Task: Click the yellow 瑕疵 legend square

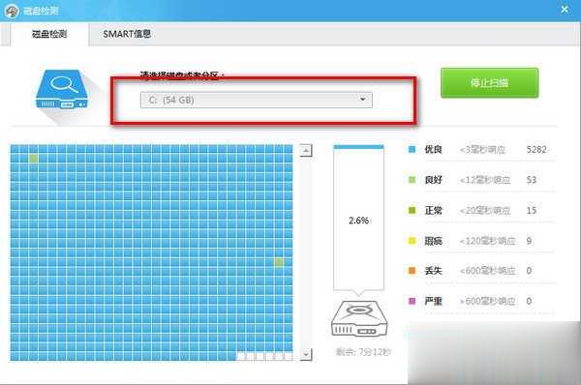Action: [x=412, y=241]
